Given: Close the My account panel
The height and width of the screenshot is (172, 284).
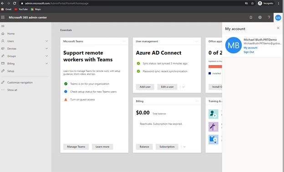Looking at the screenshot, I should [278, 28].
